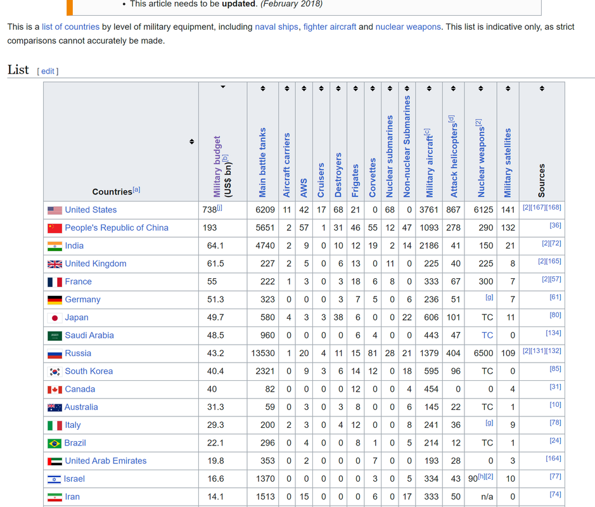This screenshot has height=507, width=595.
Task: Open the France country link
Action: [78, 281]
